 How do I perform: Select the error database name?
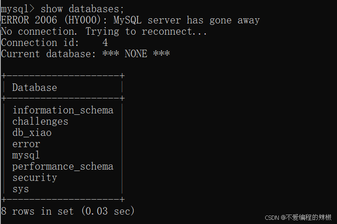pyautogui.click(x=26, y=144)
